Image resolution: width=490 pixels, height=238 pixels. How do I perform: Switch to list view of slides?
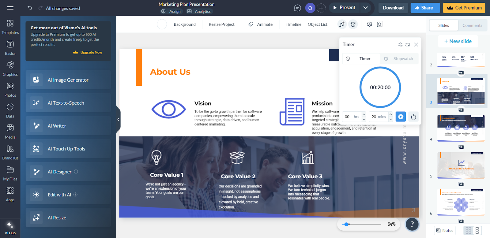point(477,230)
